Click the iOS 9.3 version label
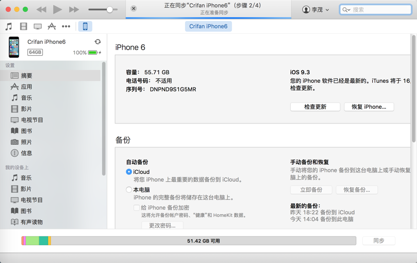Viewport: 417px width, 263px height. pyautogui.click(x=300, y=72)
